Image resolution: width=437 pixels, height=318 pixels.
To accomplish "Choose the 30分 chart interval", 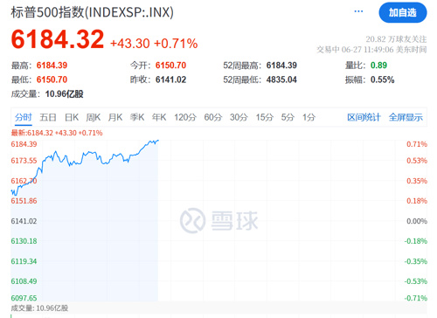I will pos(239,117).
